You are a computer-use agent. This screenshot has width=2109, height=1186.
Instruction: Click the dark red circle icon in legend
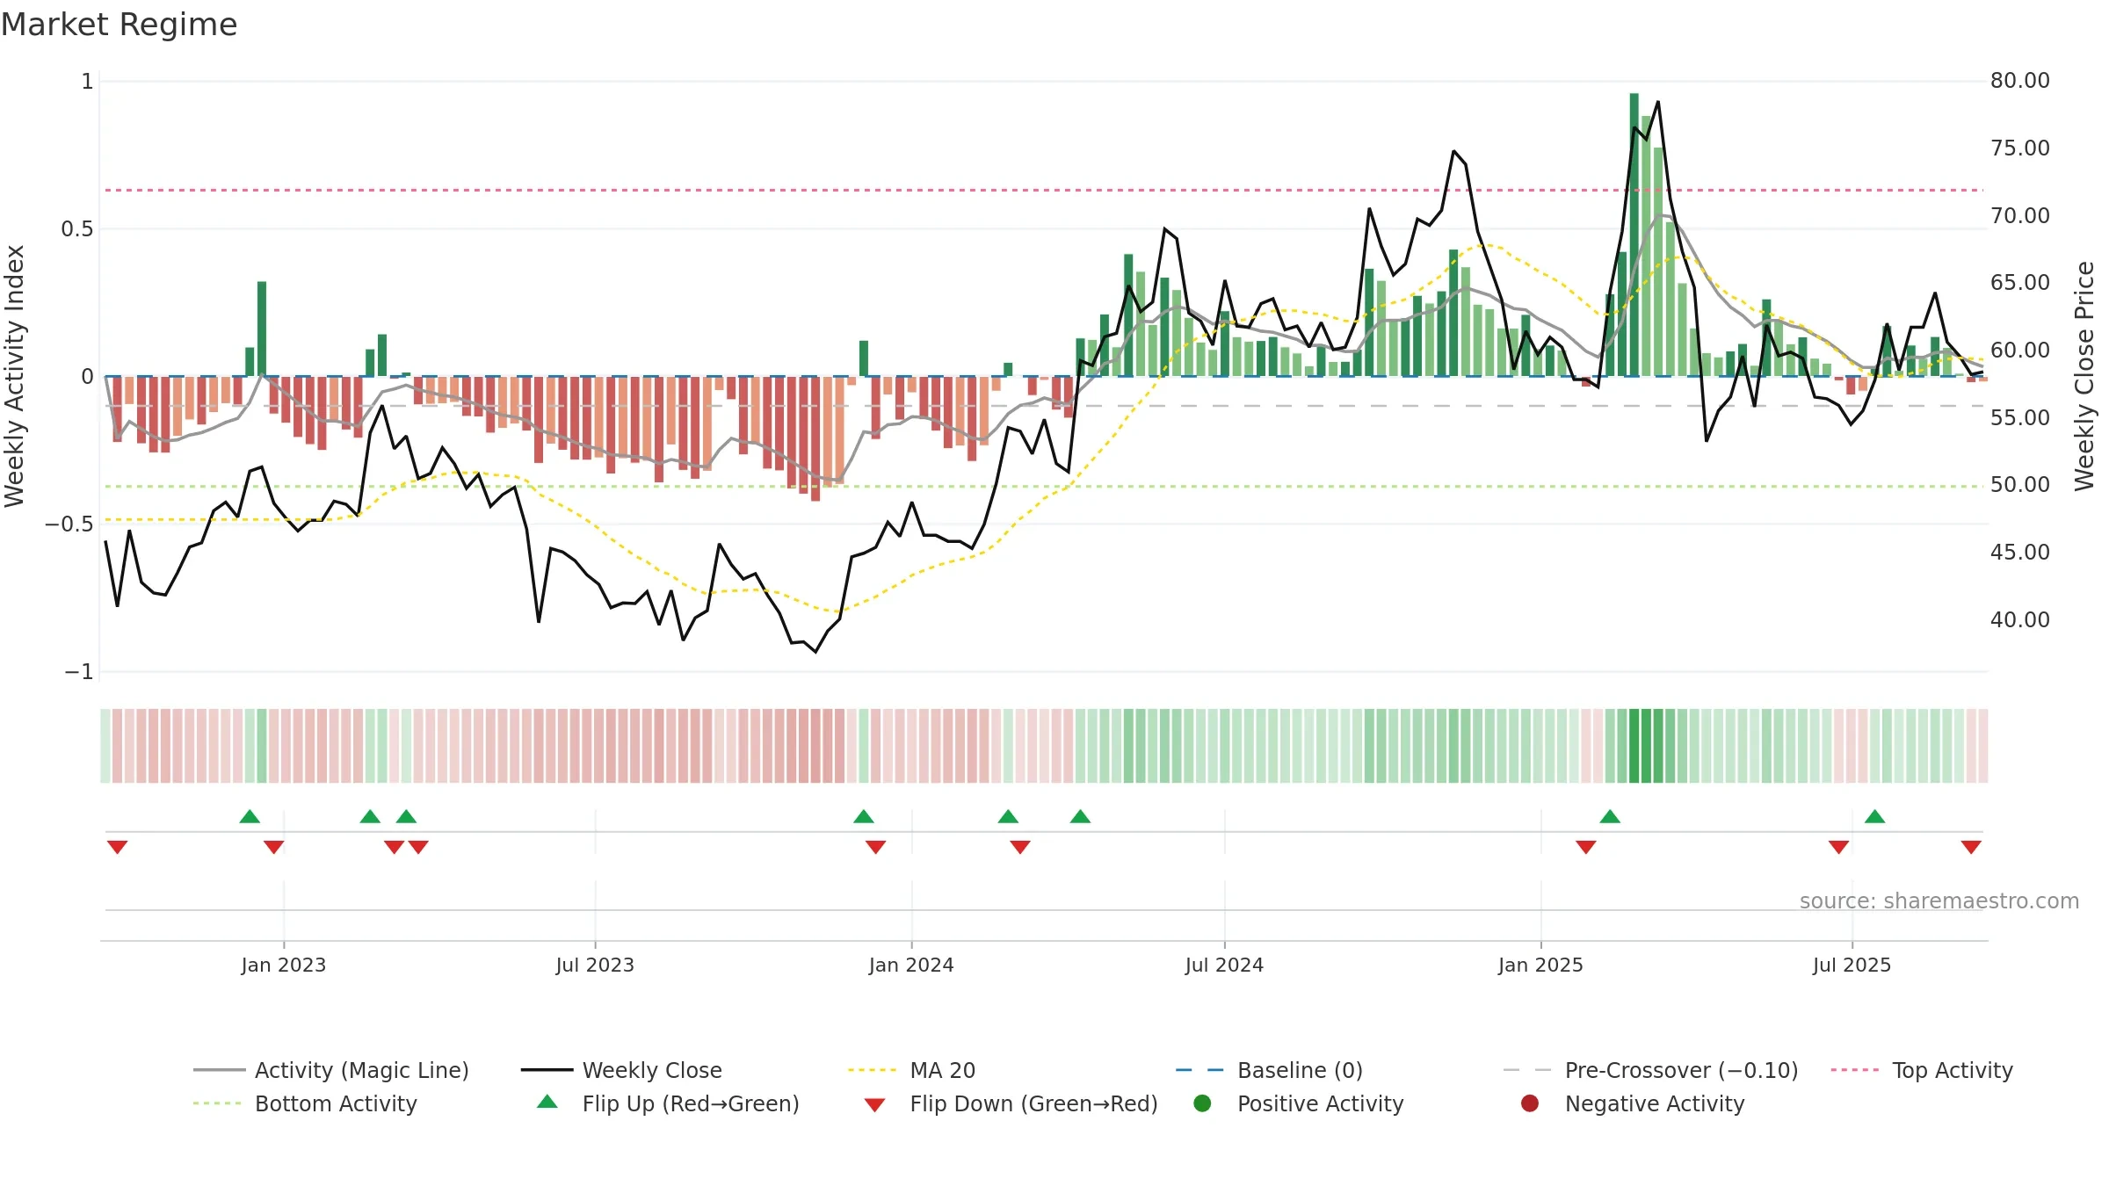point(1530,1103)
